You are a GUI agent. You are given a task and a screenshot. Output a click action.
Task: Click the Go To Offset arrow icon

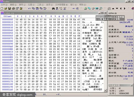[73, 9]
